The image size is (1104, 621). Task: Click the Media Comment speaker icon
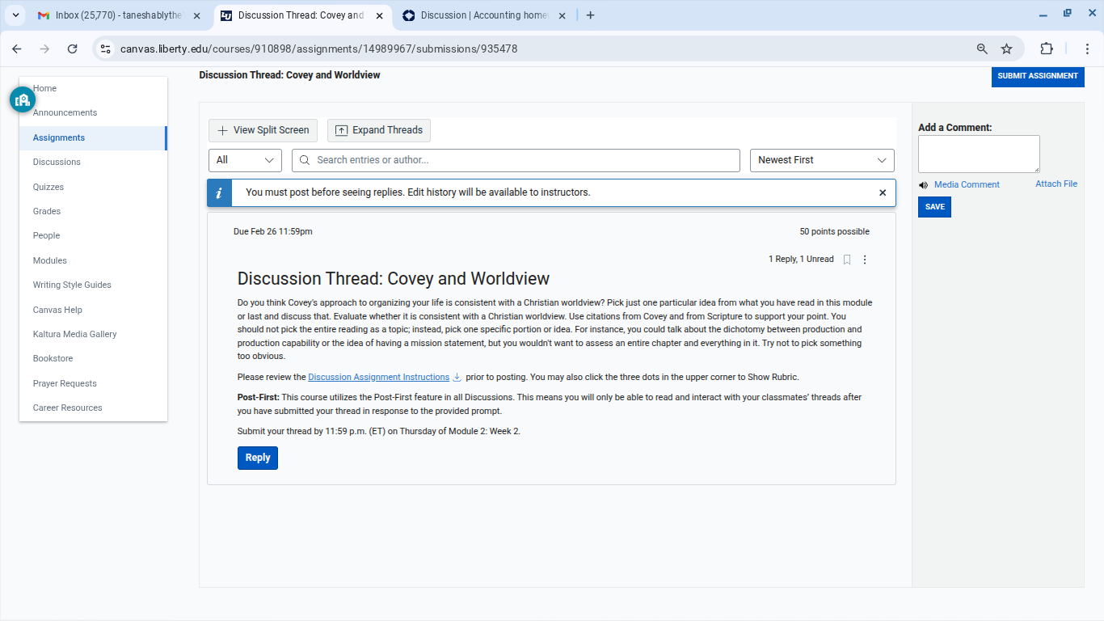tap(924, 185)
